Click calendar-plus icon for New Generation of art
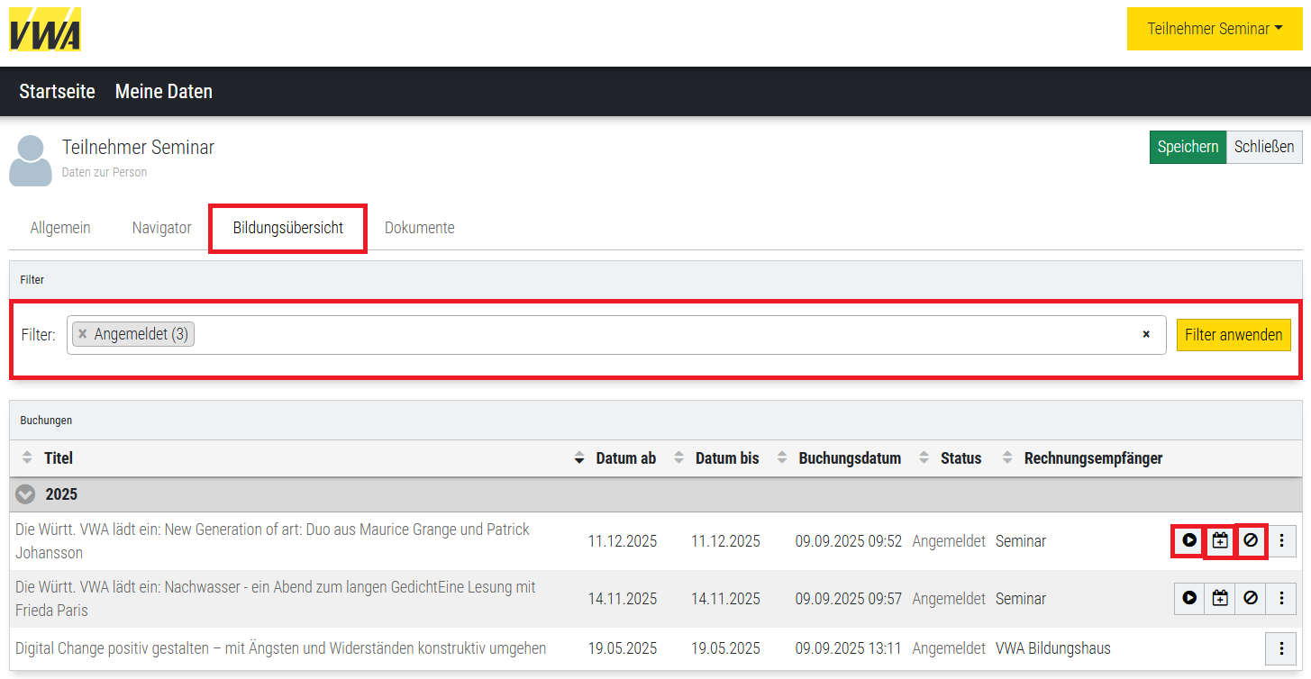1311x679 pixels. [x=1220, y=541]
